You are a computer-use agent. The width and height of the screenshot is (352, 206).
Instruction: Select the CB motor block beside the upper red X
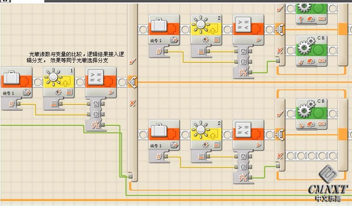pyautogui.click(x=312, y=51)
